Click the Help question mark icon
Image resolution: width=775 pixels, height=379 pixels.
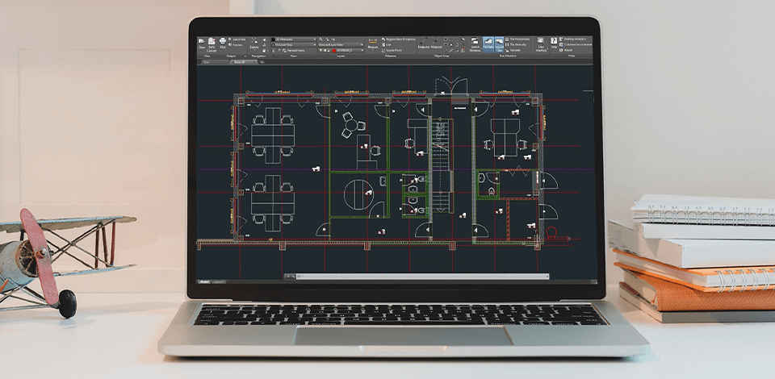pyautogui.click(x=554, y=43)
